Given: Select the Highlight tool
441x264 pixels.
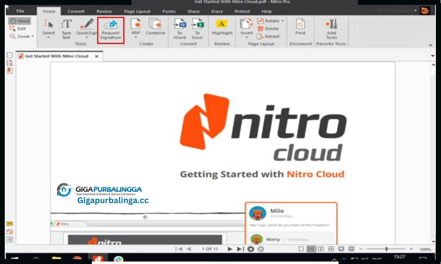Looking at the screenshot, I should [x=222, y=27].
